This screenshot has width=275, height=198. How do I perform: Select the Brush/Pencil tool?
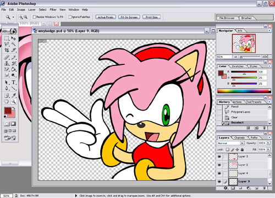(13, 58)
